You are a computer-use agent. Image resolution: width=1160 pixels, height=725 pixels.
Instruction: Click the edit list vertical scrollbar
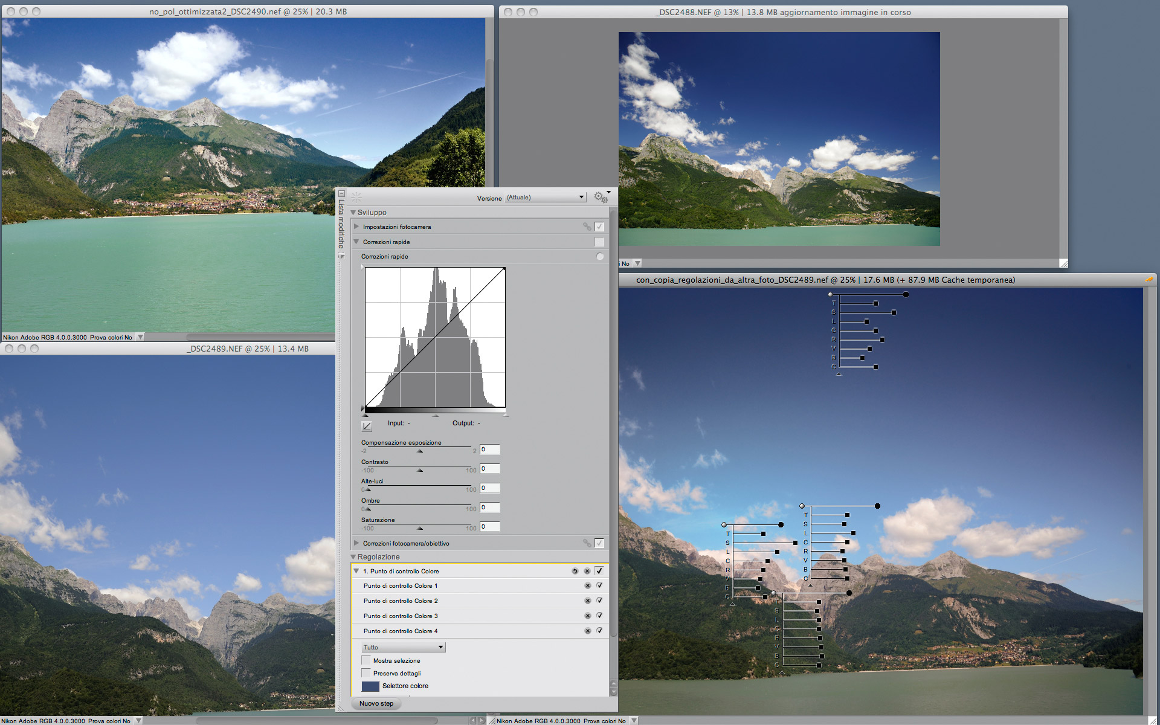pyautogui.click(x=613, y=423)
